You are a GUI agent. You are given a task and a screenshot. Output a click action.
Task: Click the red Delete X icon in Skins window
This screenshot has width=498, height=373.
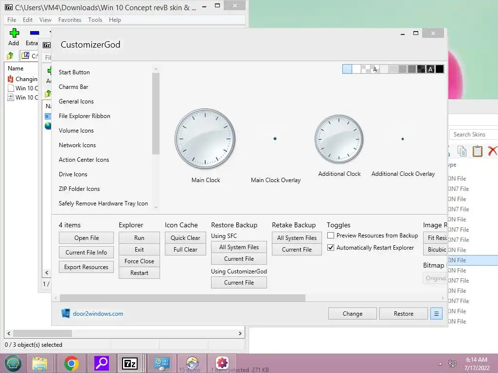493,151
